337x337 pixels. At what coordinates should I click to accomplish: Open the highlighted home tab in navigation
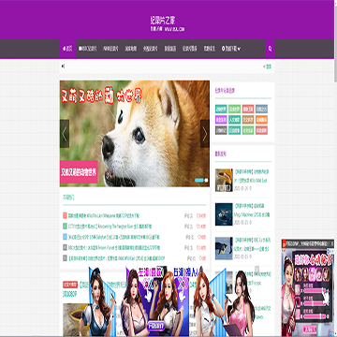click(67, 49)
